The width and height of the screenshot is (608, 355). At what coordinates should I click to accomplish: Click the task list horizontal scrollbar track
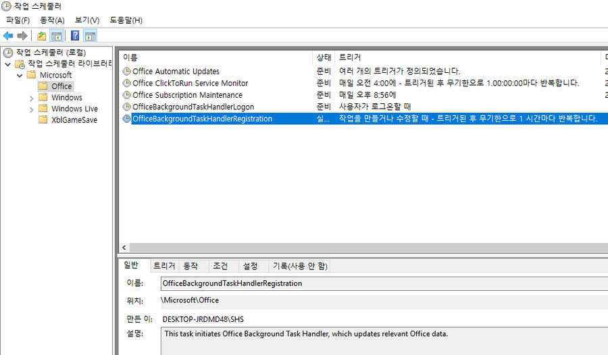(368, 247)
